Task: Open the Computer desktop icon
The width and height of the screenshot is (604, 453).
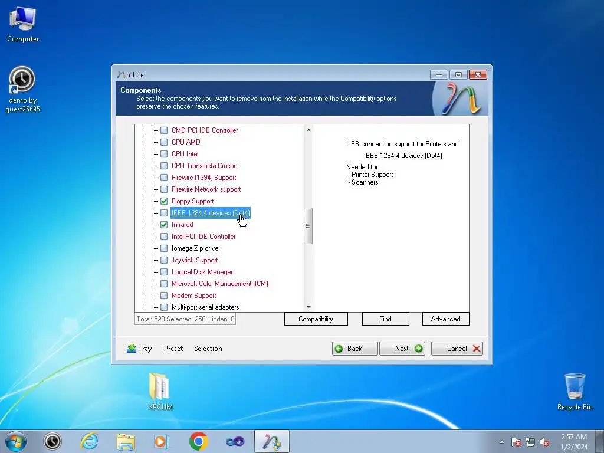Action: coord(23,25)
